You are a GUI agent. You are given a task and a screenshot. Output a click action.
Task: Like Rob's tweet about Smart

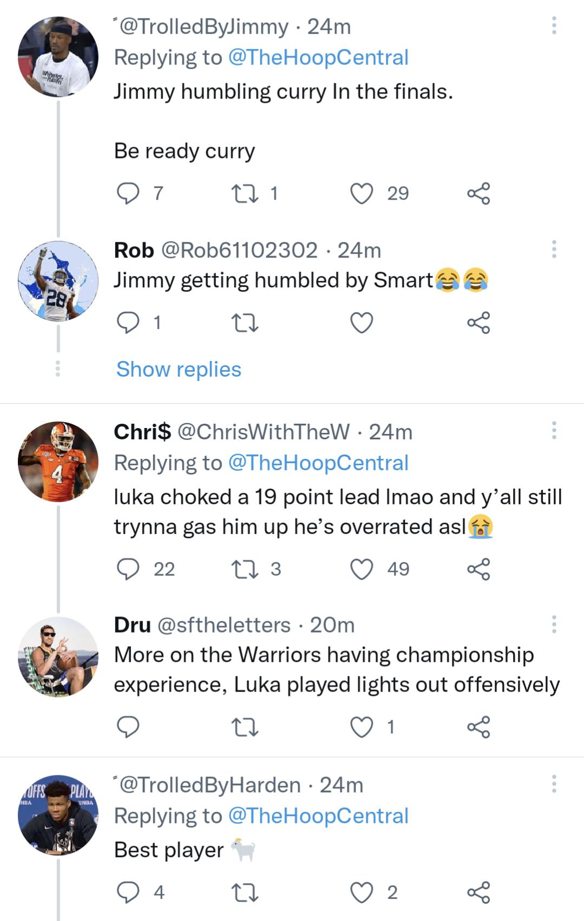pyautogui.click(x=362, y=323)
